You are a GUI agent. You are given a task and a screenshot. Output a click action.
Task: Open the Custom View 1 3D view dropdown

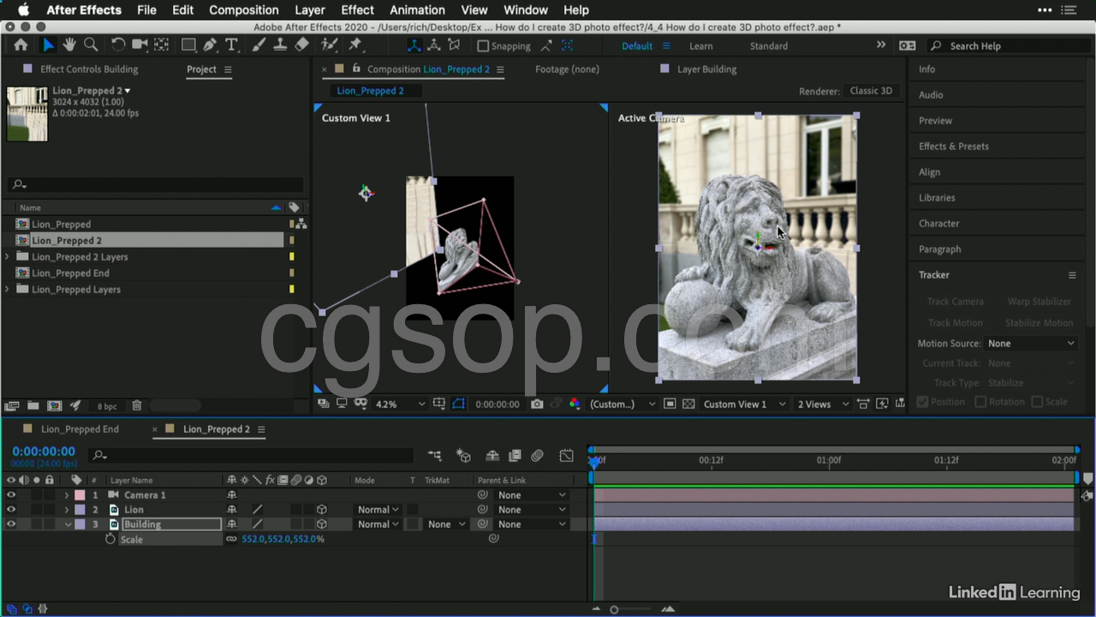pyautogui.click(x=744, y=404)
